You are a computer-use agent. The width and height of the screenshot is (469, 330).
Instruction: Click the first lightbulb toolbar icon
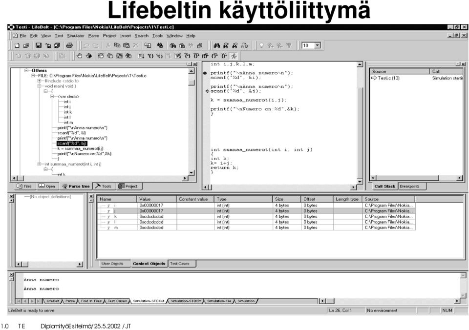tap(261, 45)
